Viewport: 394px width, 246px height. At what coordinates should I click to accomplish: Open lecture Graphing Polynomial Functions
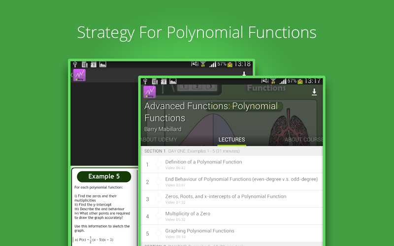(x=231, y=233)
